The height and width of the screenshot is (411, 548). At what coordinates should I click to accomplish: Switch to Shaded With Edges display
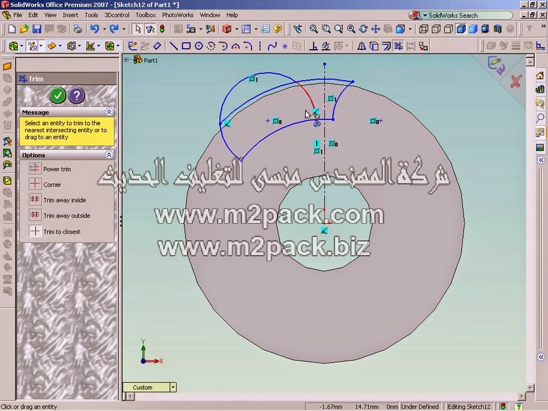(x=461, y=29)
